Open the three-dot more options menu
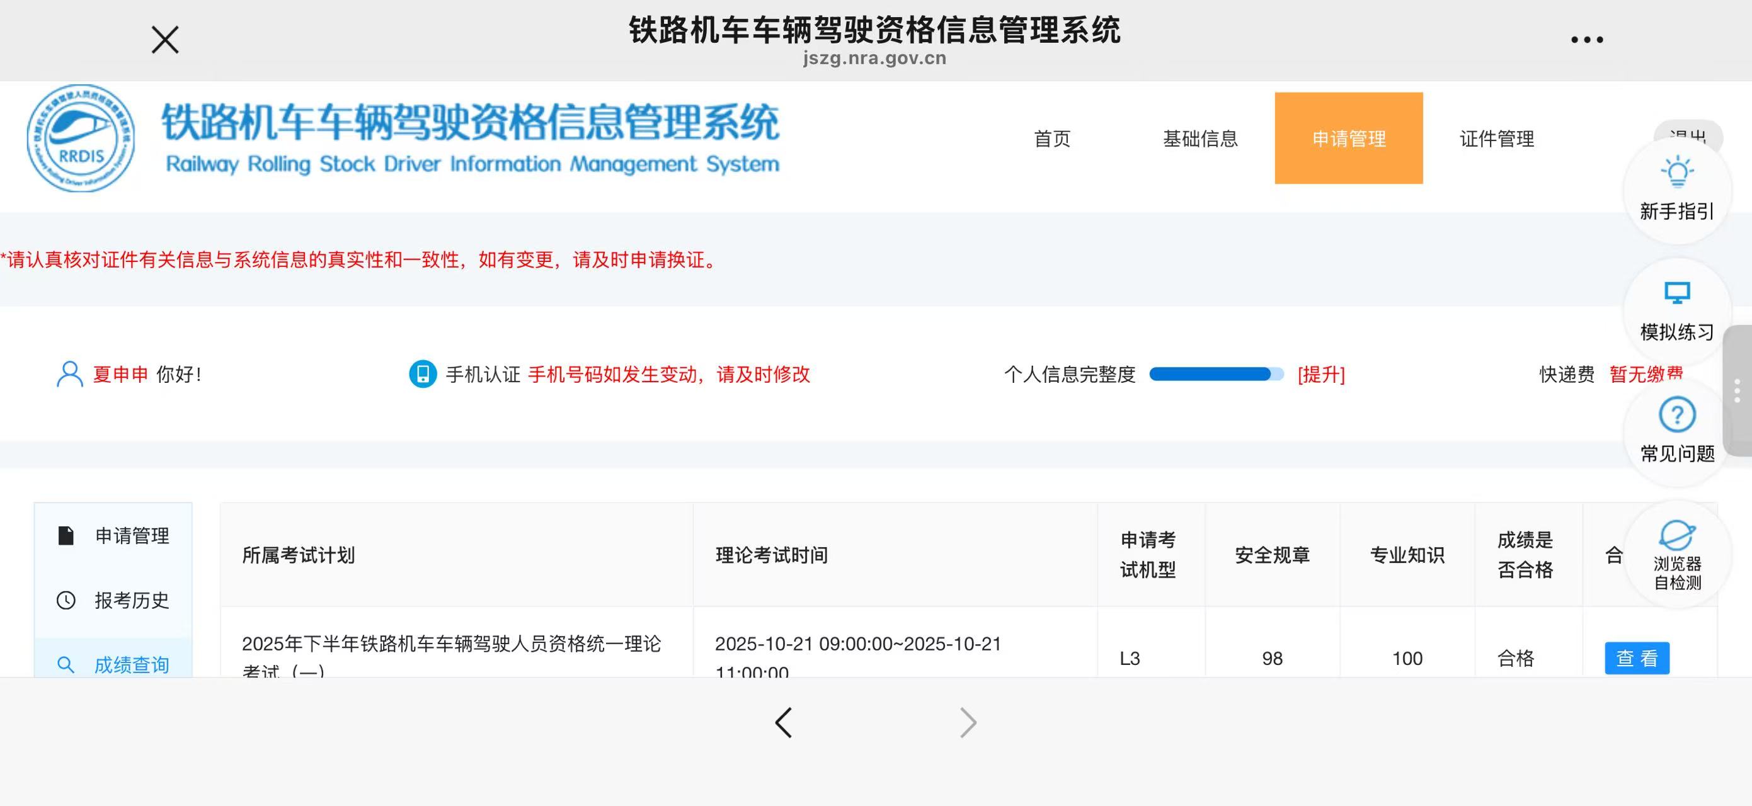Screen dimensions: 1752x806 pos(1587,40)
